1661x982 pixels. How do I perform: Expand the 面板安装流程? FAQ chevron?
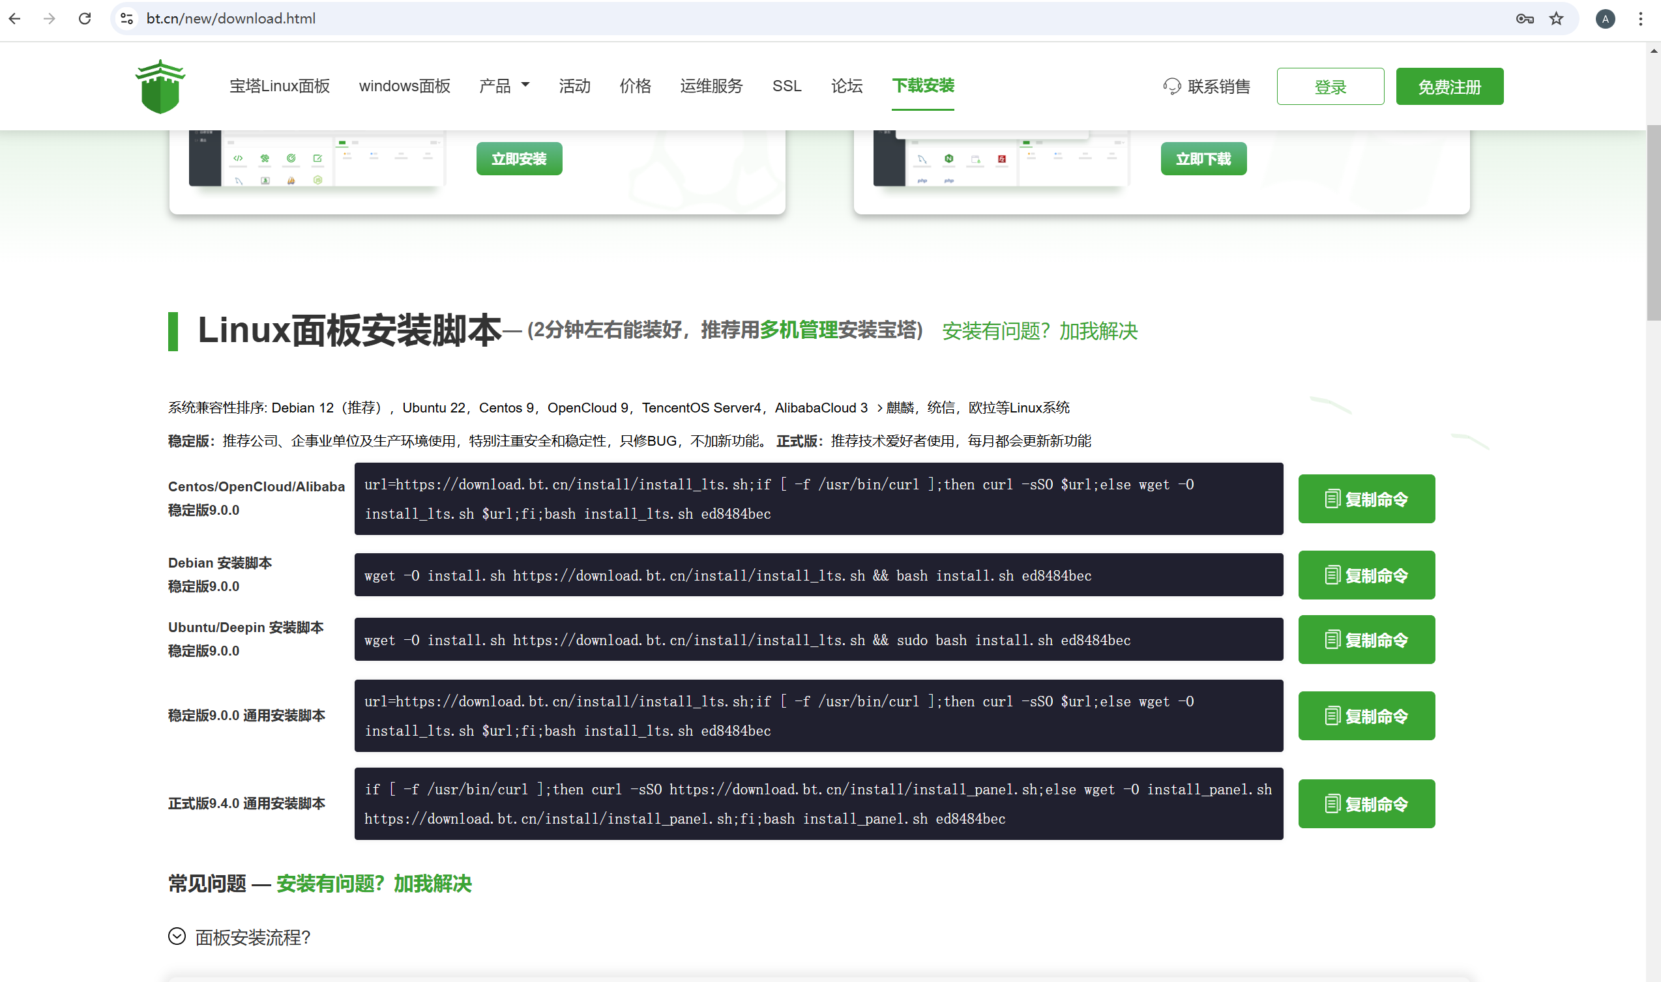click(x=177, y=936)
